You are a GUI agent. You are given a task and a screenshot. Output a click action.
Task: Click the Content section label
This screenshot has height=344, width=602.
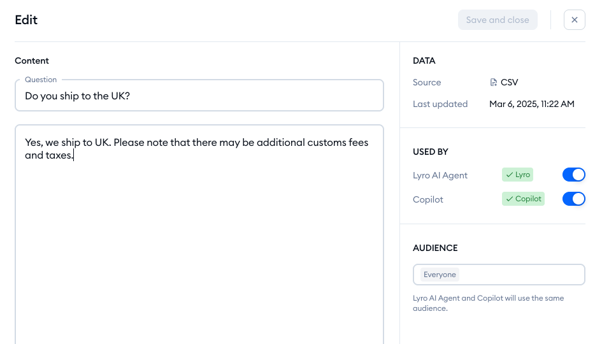pos(32,61)
